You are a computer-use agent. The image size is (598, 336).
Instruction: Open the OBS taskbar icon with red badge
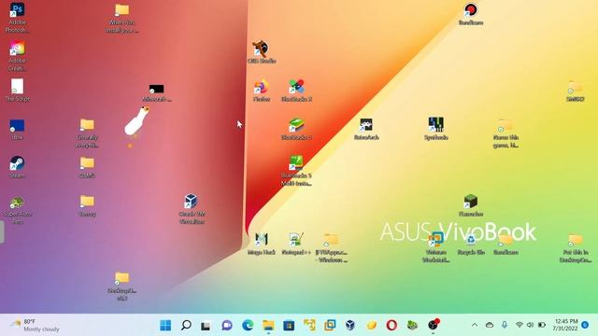coord(433,325)
